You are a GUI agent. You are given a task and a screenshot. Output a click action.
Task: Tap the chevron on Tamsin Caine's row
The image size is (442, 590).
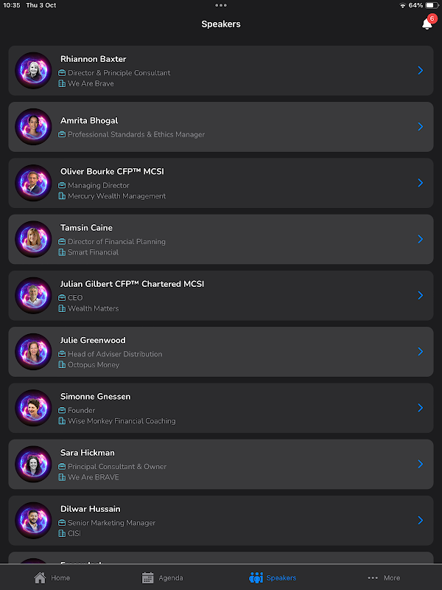(x=421, y=239)
